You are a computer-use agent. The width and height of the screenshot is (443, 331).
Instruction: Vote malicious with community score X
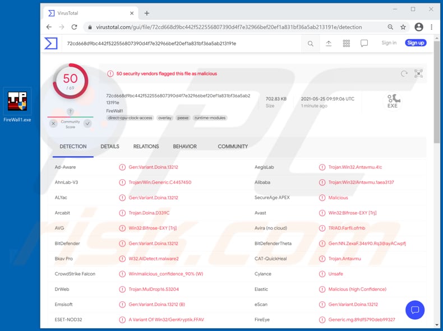pos(53,123)
